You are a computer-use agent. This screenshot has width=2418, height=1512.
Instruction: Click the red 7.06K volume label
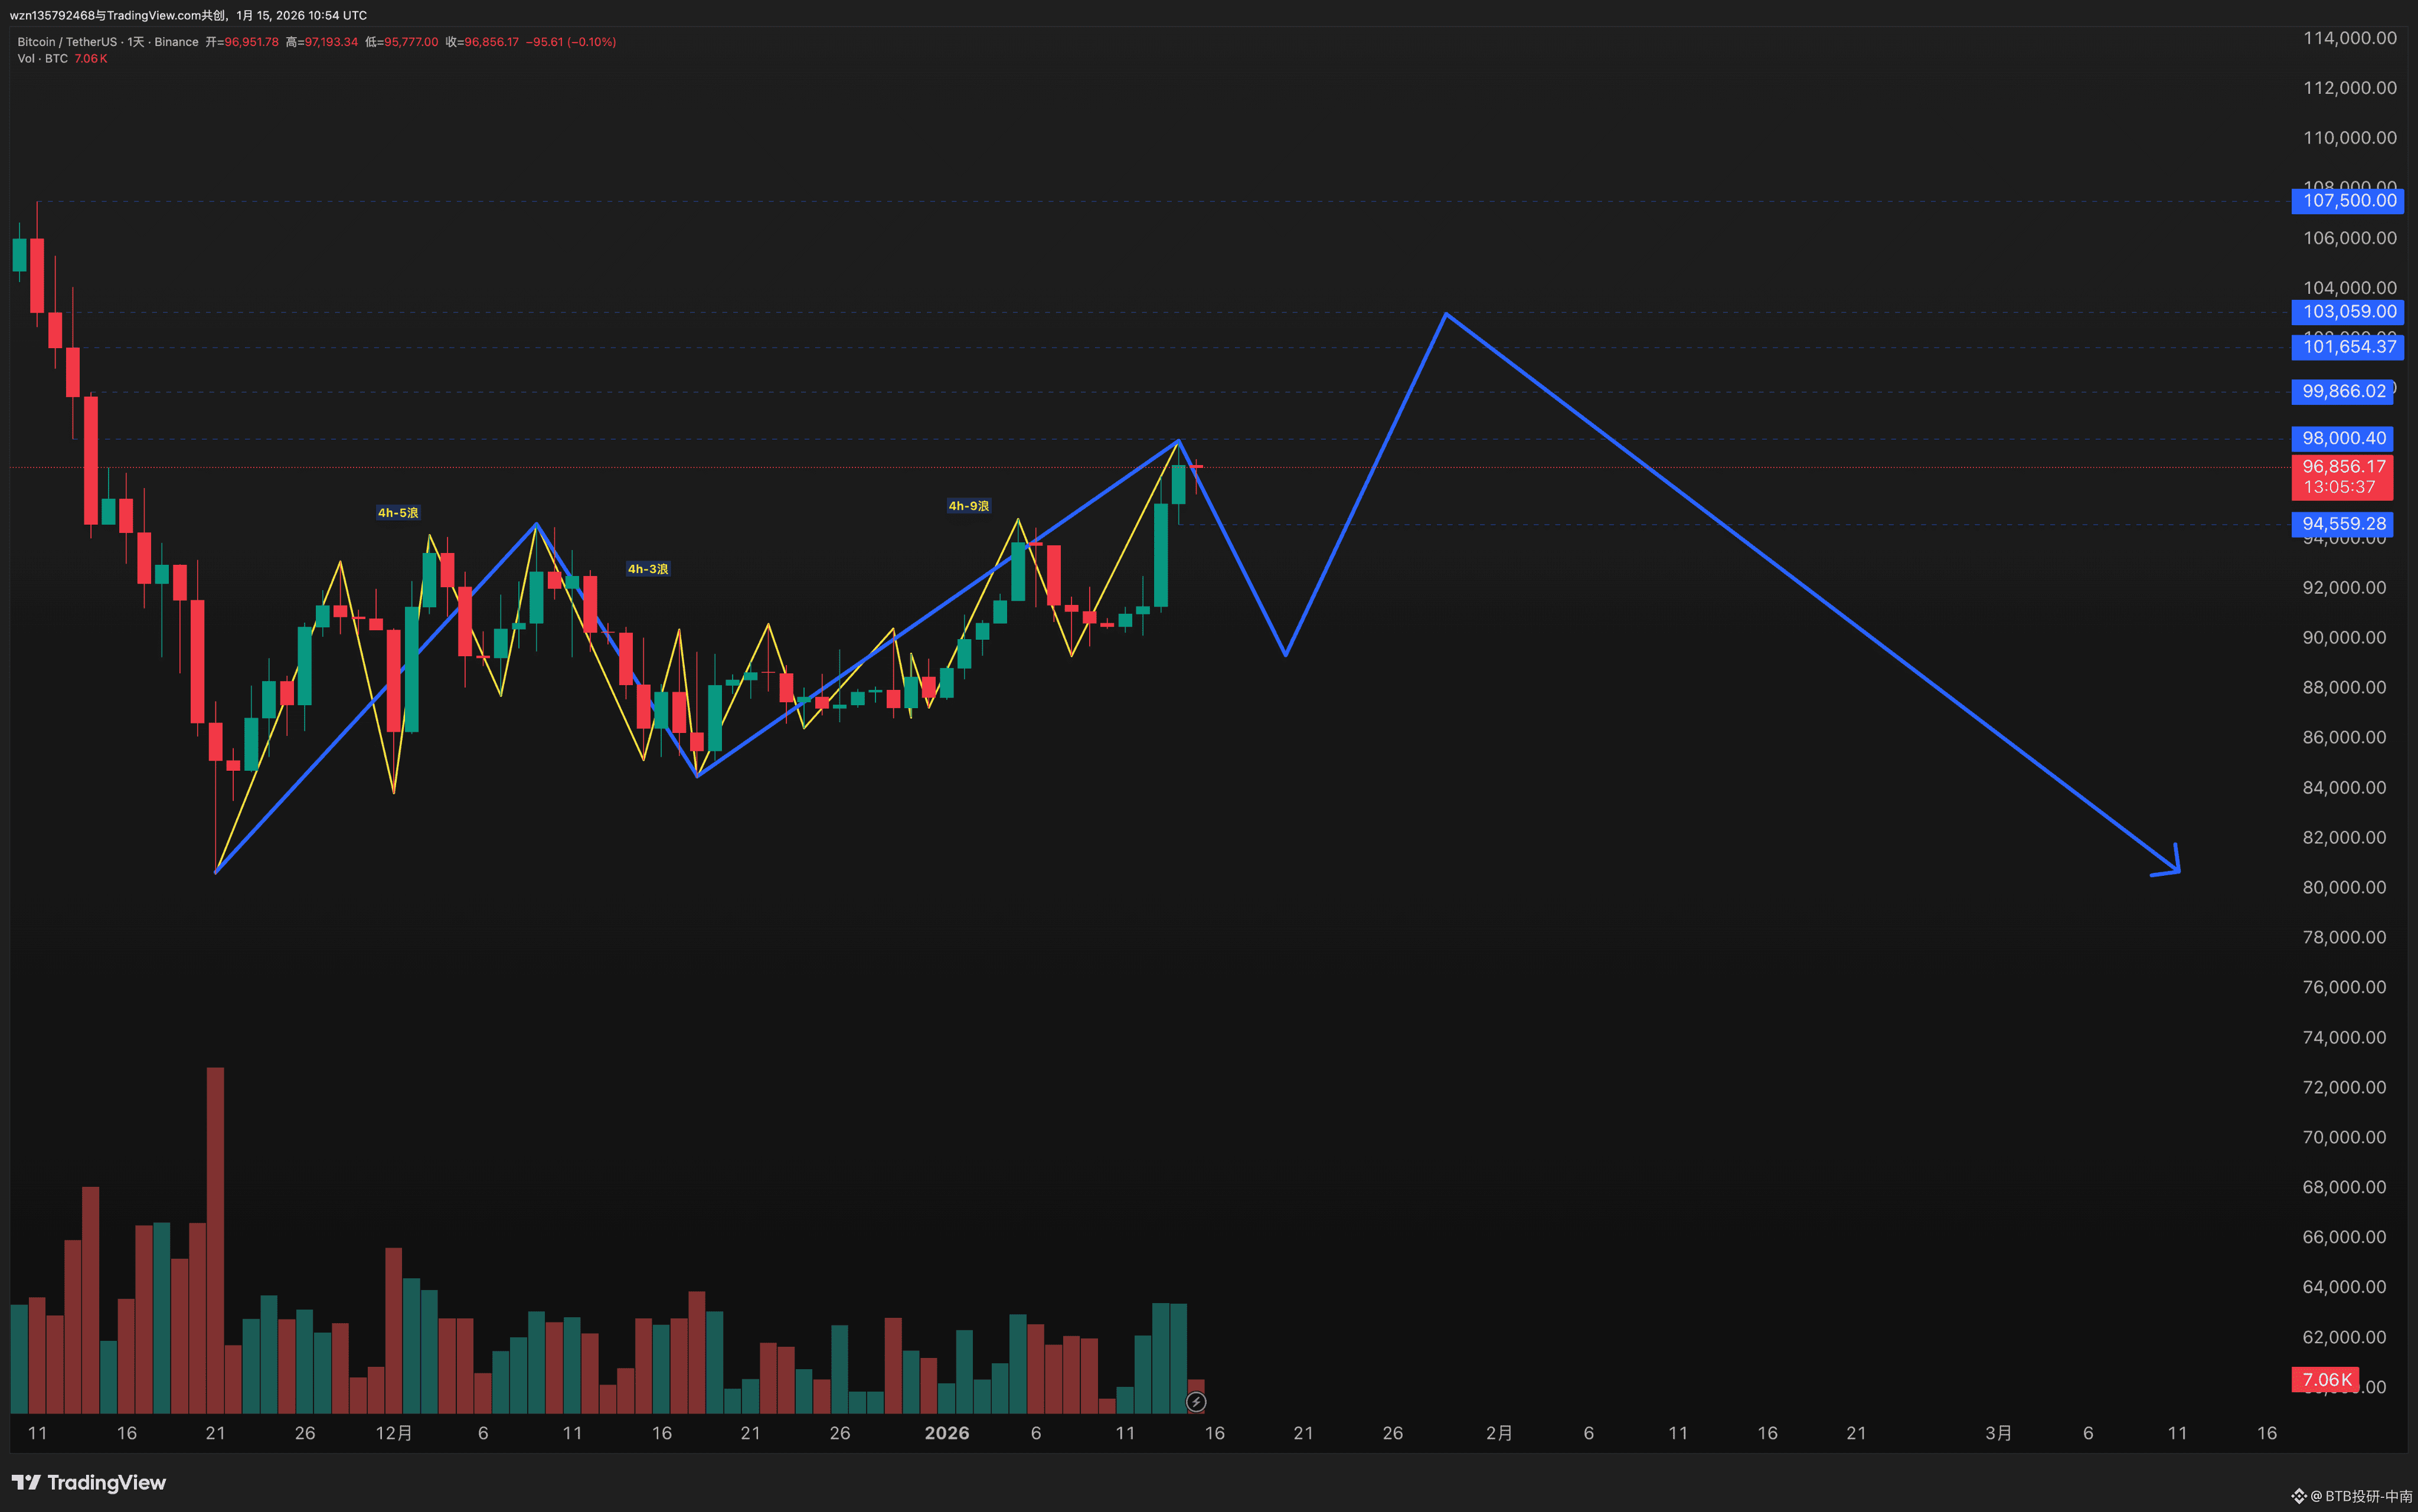[2325, 1380]
